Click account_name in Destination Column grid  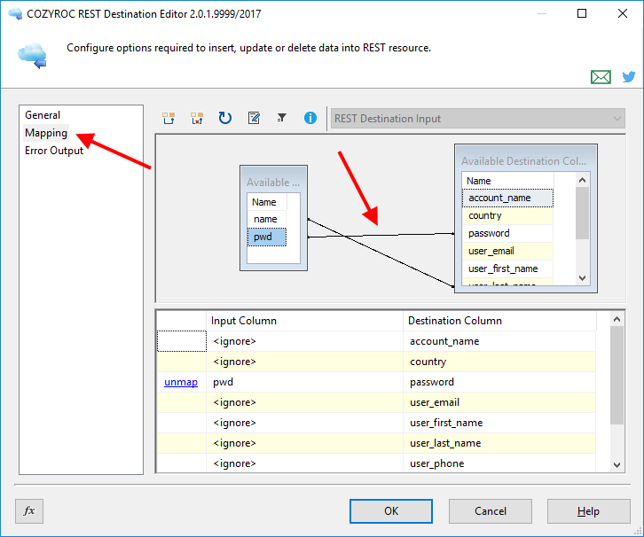point(499,341)
